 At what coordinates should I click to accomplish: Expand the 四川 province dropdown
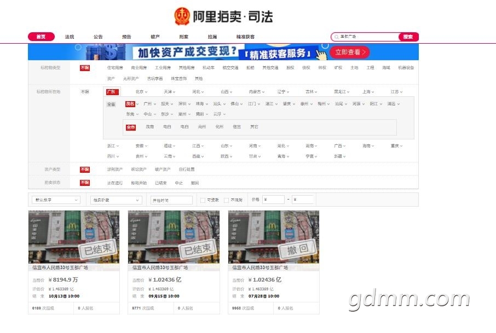pos(113,156)
